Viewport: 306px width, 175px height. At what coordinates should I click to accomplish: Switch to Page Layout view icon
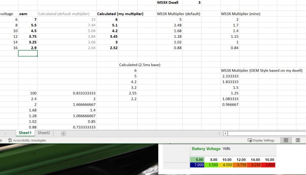[298, 140]
